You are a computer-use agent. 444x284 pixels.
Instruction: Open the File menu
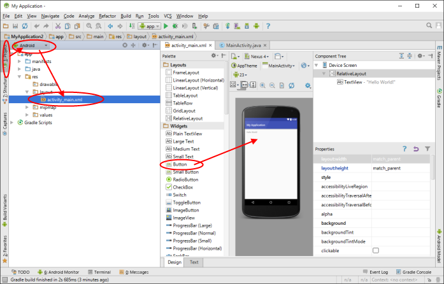[6, 16]
